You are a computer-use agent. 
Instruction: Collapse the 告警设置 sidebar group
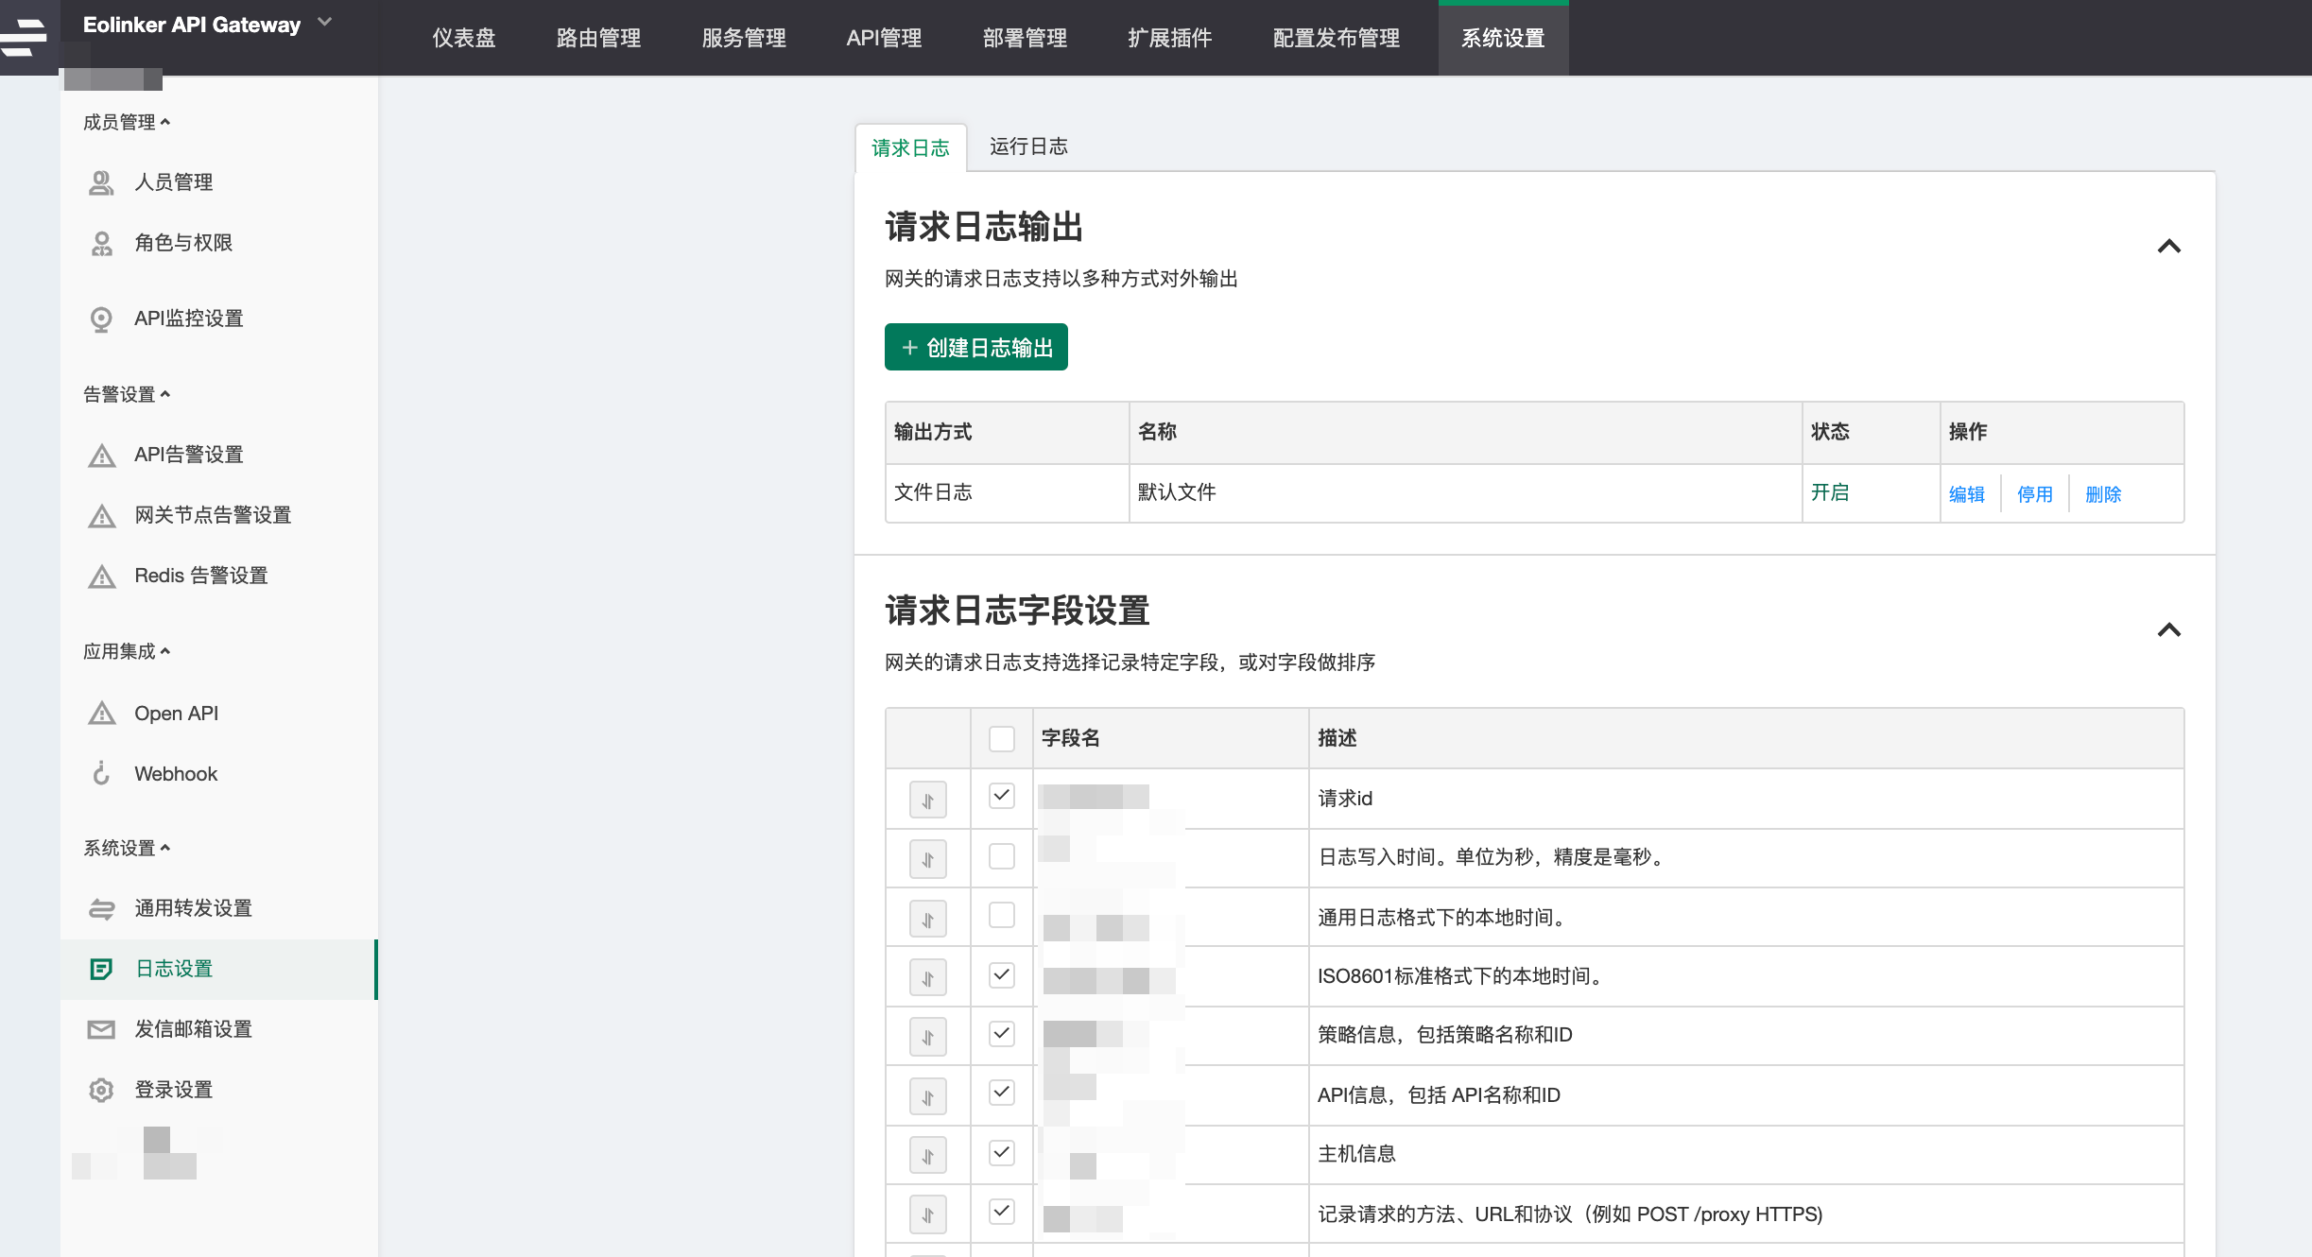pos(127,394)
